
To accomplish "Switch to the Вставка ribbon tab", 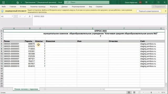I will 23,7.
